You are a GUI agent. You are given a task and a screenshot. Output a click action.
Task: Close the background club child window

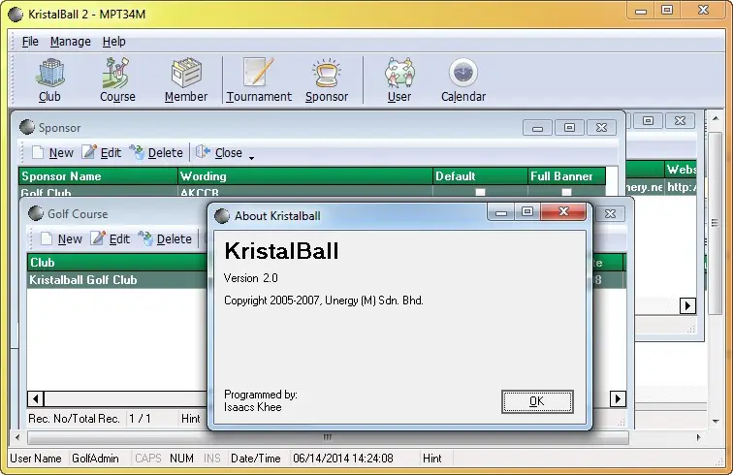tap(681, 120)
